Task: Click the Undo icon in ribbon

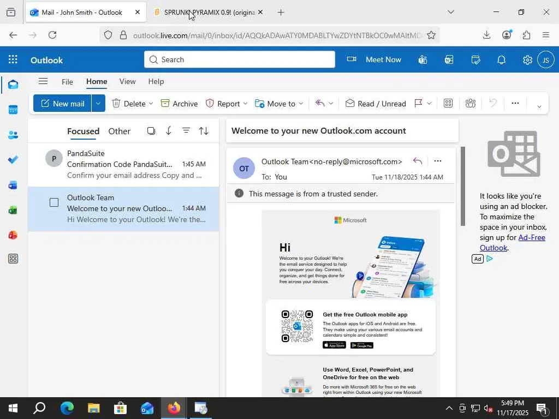Action: [x=493, y=103]
